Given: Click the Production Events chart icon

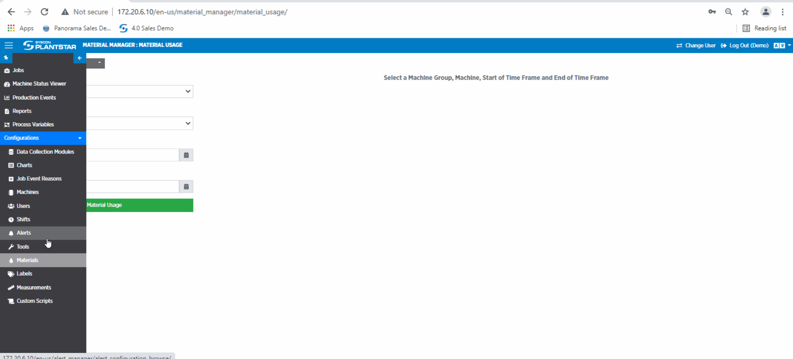Looking at the screenshot, I should tap(7, 98).
